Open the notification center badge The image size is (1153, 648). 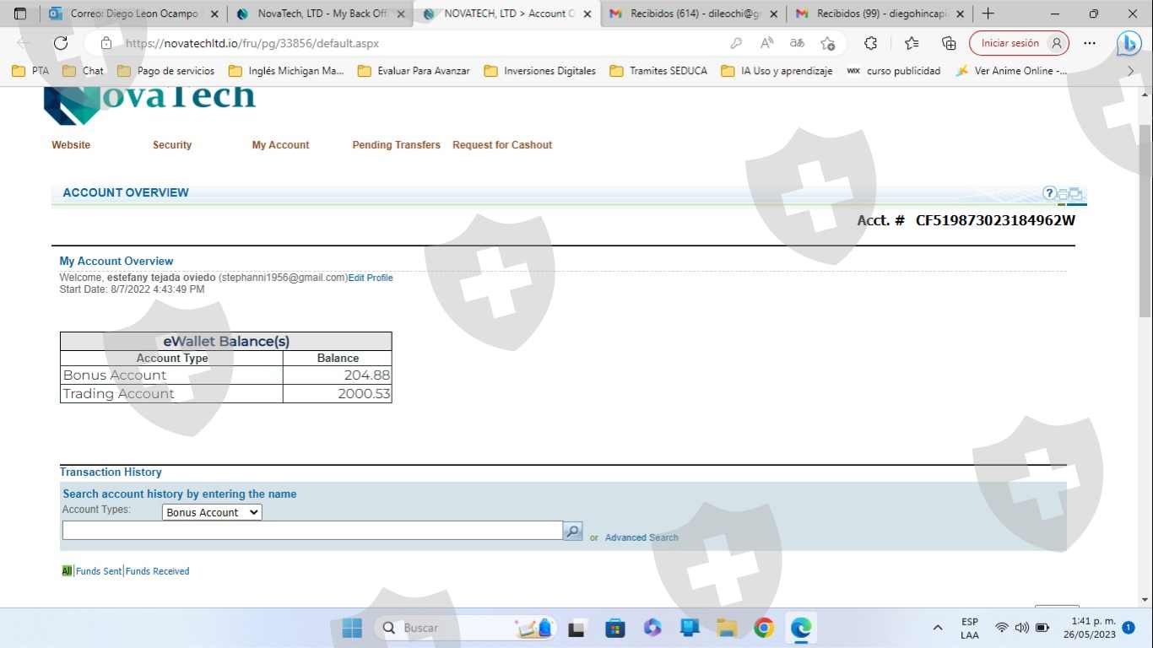(x=1129, y=628)
